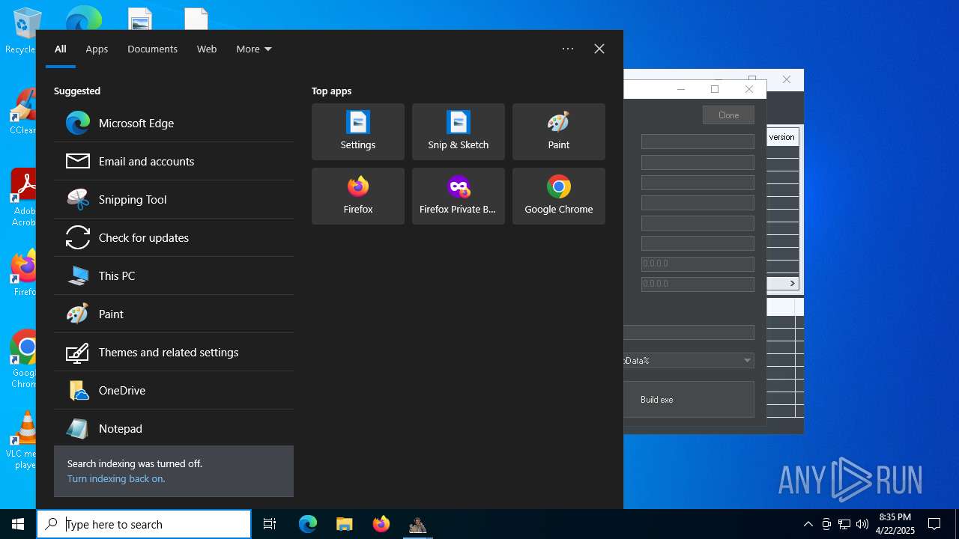Launch Notepad from Suggested list
The image size is (959, 539).
(174, 428)
